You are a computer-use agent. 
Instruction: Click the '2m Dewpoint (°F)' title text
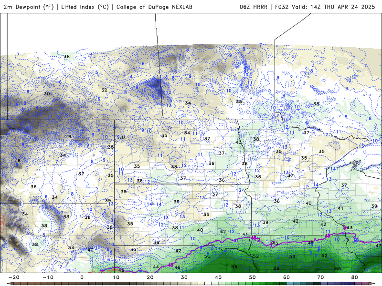[29, 7]
